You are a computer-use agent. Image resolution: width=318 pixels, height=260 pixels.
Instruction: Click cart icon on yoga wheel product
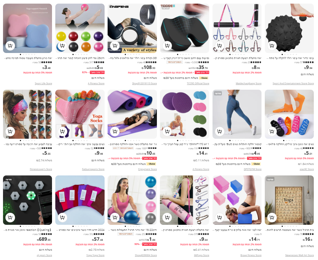coord(115,45)
